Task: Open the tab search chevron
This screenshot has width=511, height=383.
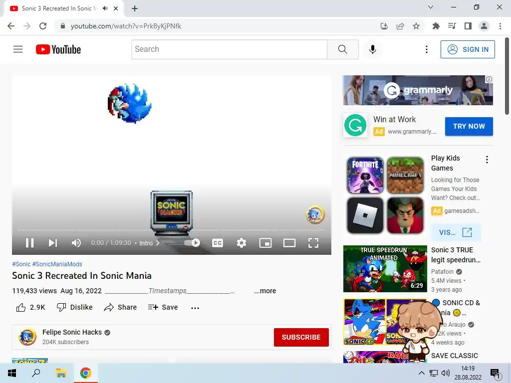Action: pyautogui.click(x=431, y=7)
